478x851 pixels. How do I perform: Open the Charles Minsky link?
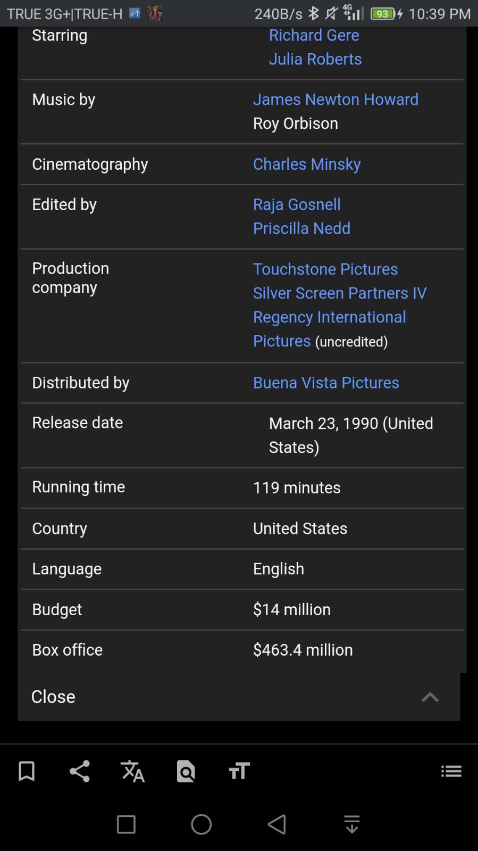point(307,164)
